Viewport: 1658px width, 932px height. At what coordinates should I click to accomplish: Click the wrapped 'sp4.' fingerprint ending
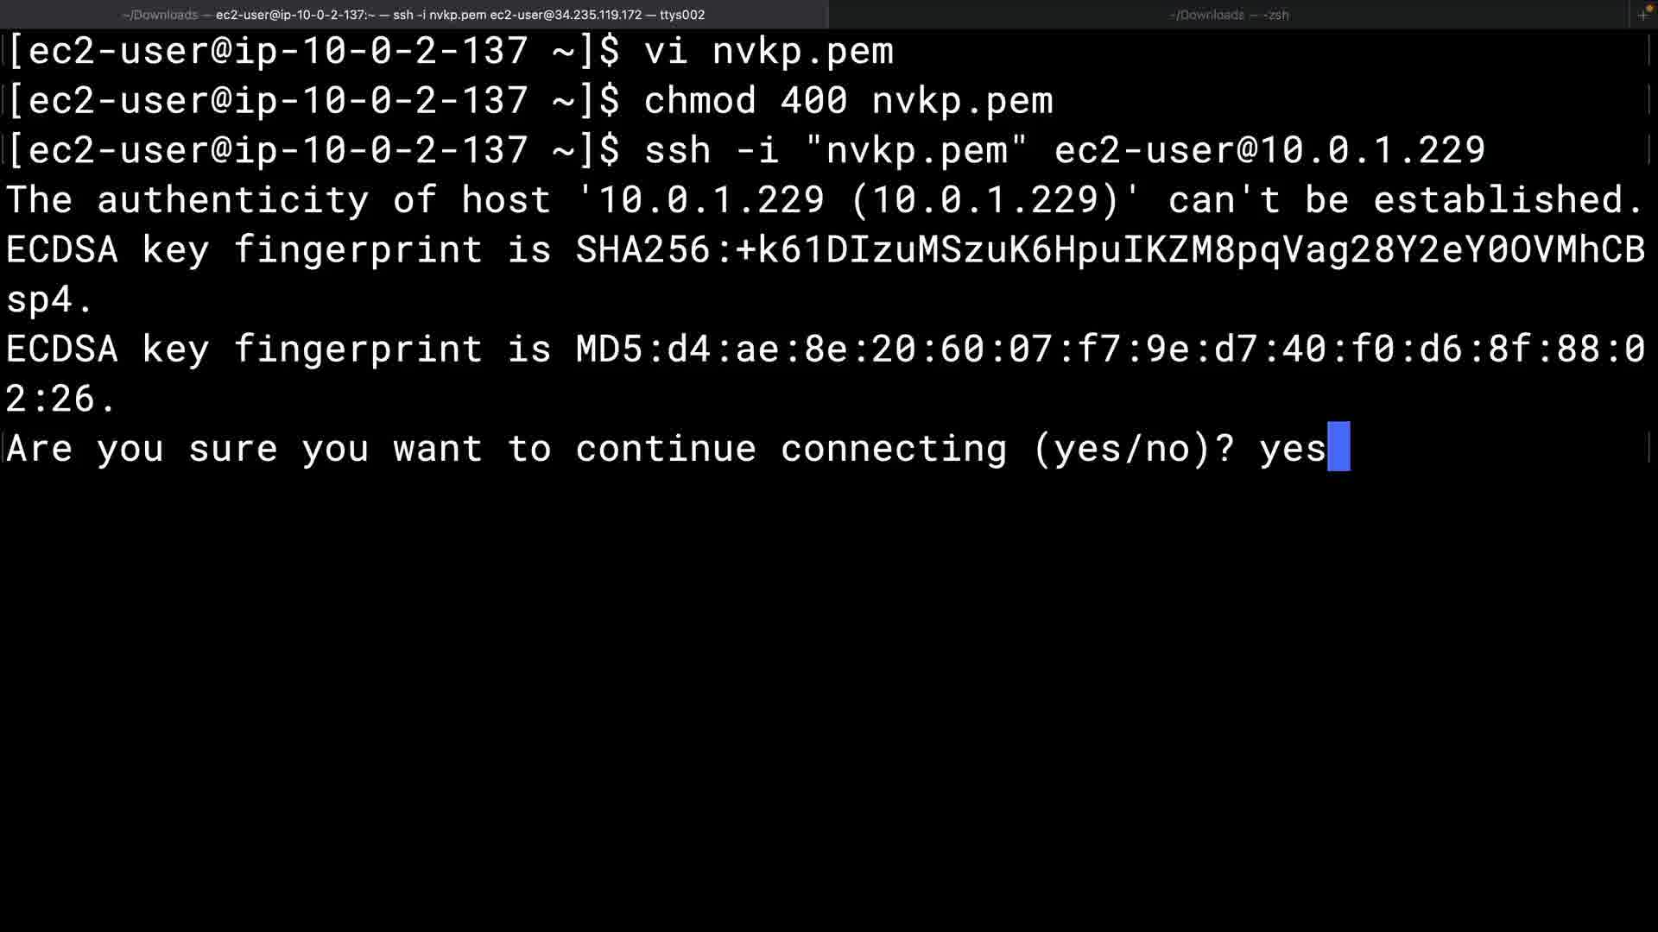(49, 299)
